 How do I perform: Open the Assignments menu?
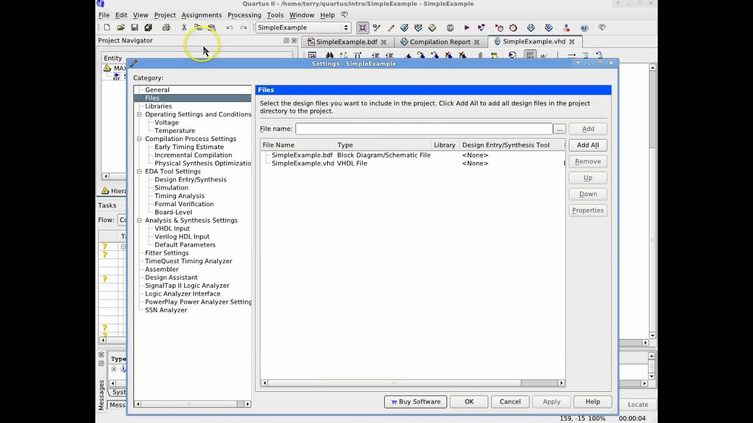201,15
